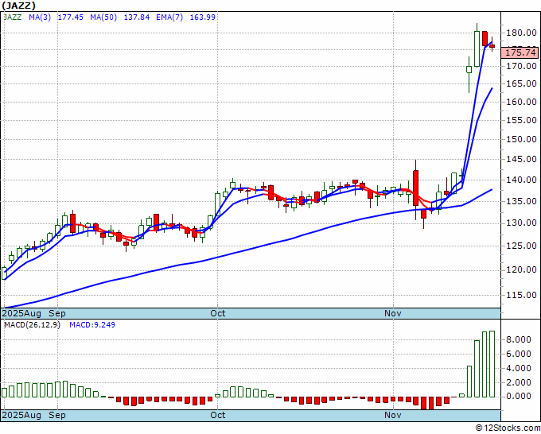Click the 180.00 price axis label

(x=521, y=33)
